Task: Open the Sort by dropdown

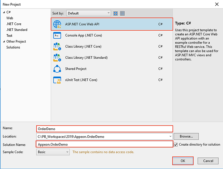Action: [x=88, y=13]
